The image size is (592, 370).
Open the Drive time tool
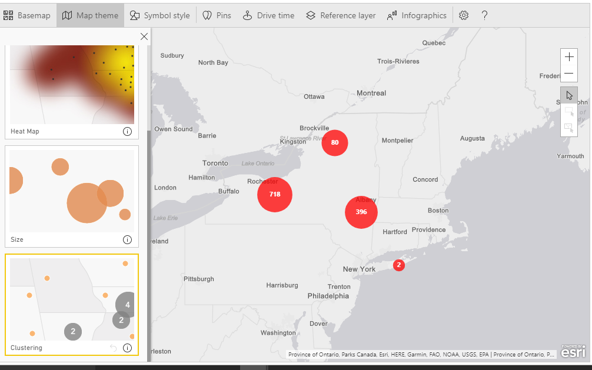coord(268,15)
